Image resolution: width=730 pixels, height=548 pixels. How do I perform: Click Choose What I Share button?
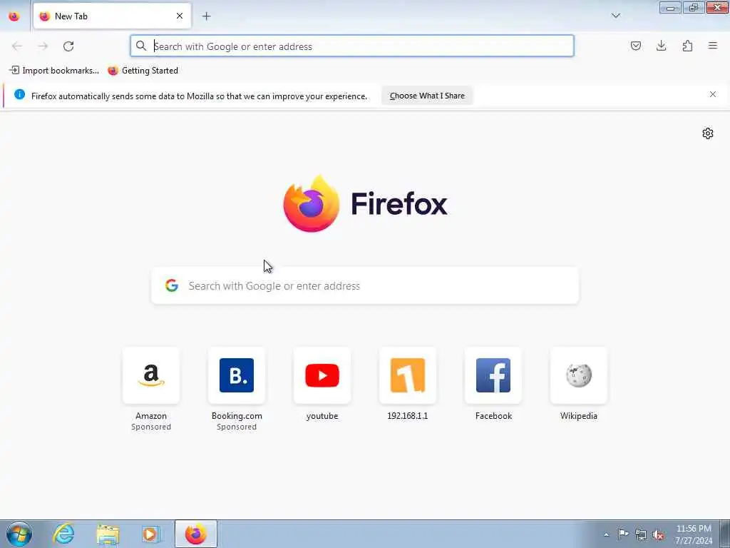[x=427, y=96]
